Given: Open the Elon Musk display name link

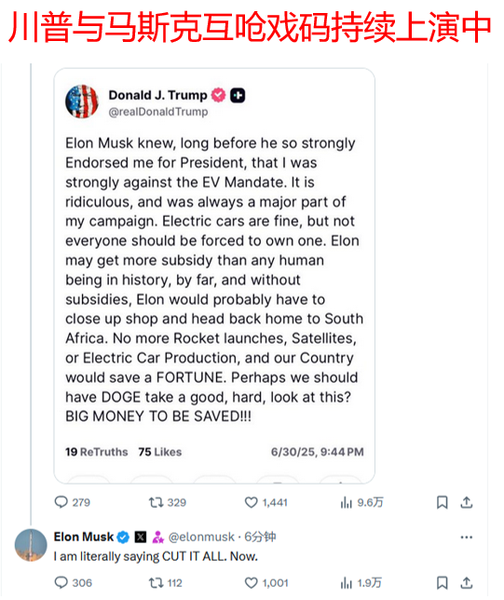Looking at the screenshot, I should tap(84, 537).
